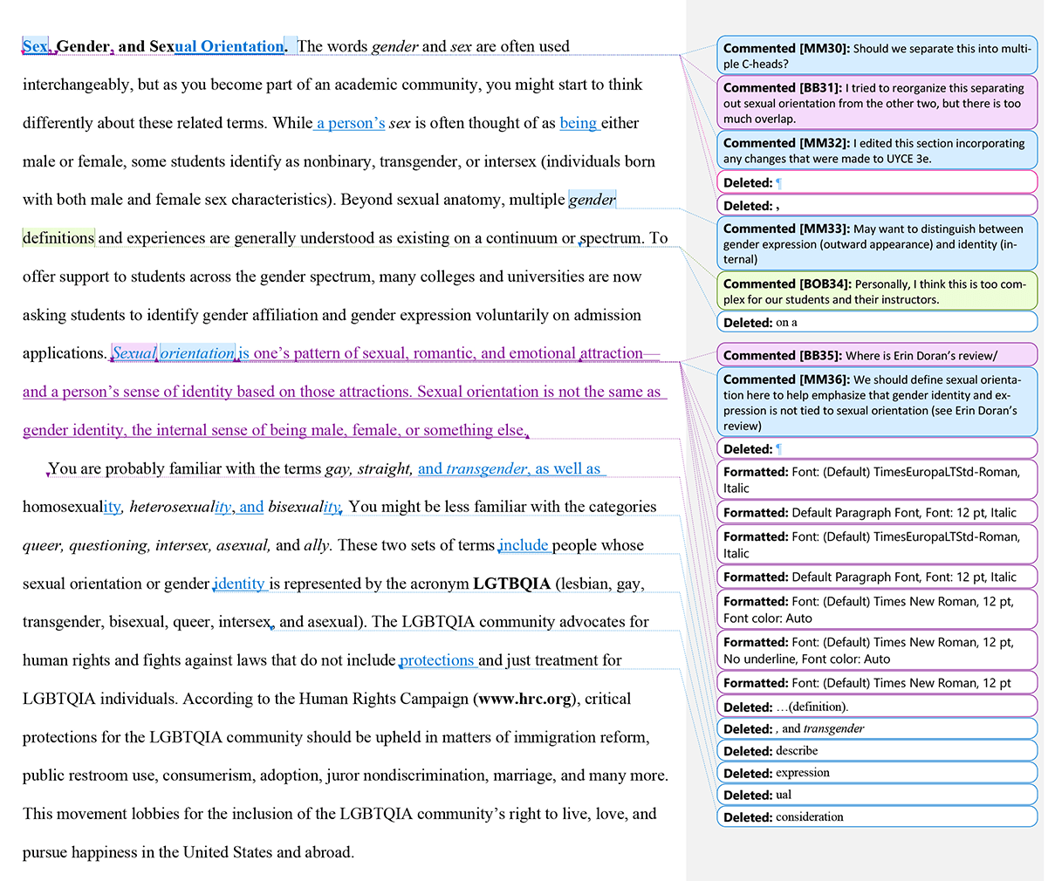Open comment BB35 asking about Erin Doran's review
This screenshot has width=1048, height=881.
(x=876, y=355)
